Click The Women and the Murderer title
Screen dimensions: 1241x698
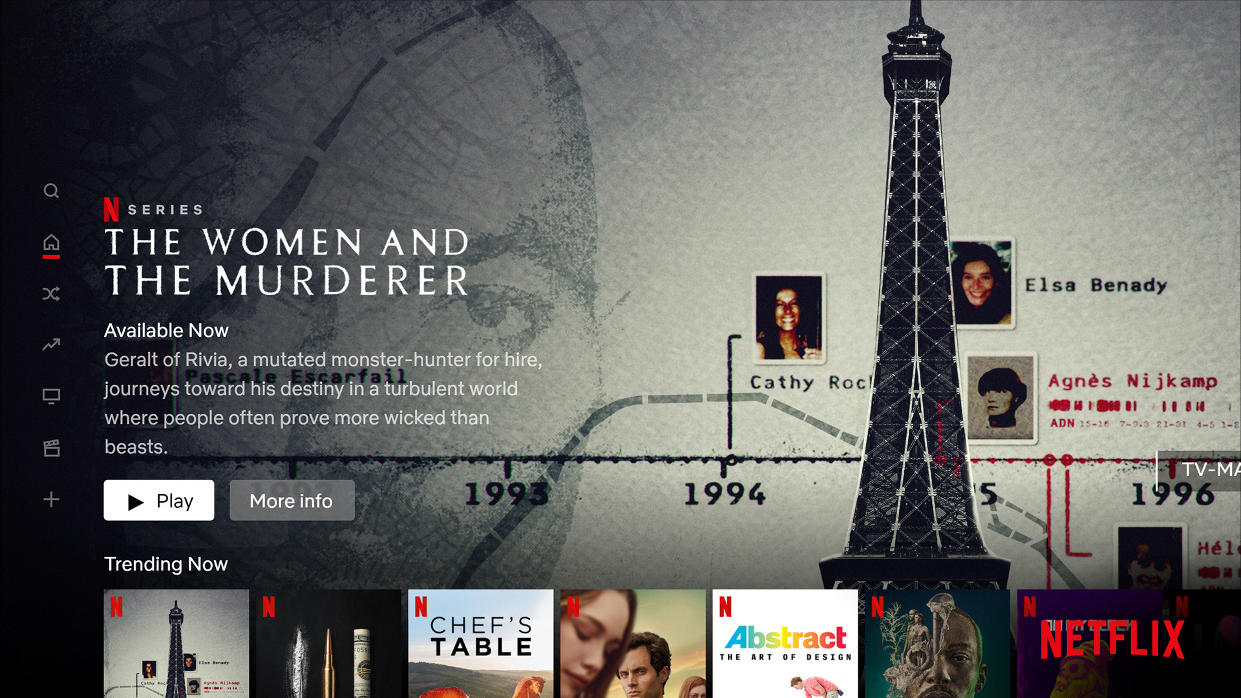click(x=286, y=262)
